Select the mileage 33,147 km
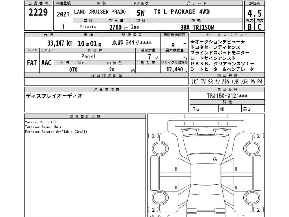 60,43
